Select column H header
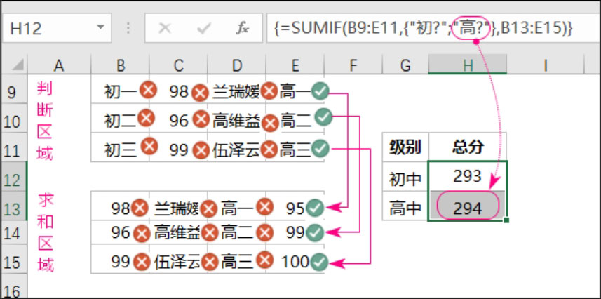Image resolution: width=601 pixels, height=299 pixels. point(468,65)
